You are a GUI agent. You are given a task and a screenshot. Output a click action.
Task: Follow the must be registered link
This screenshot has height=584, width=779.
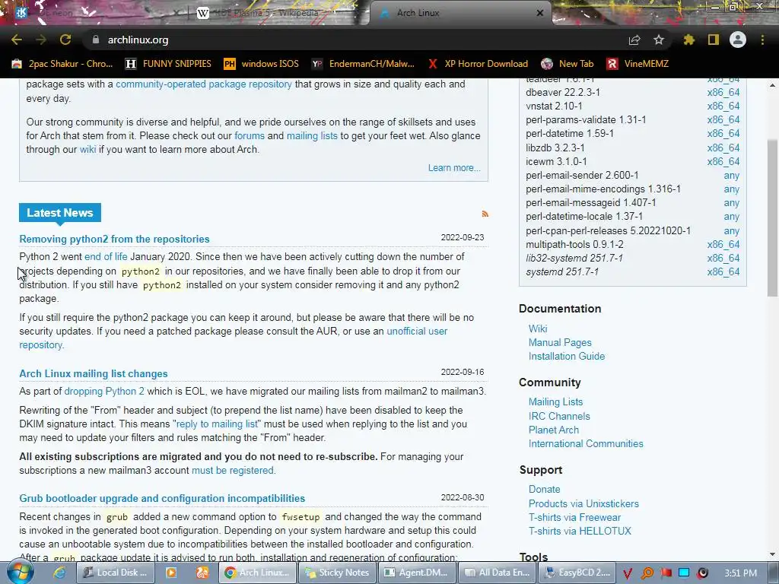pyautogui.click(x=233, y=470)
